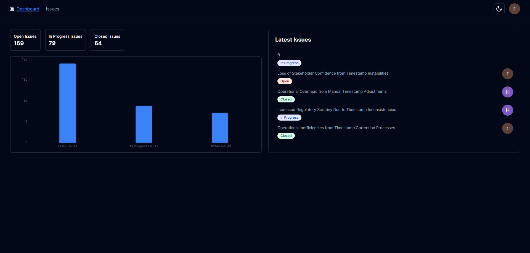Open Operational Overhead from Manual Timestamp issue

click(x=332, y=91)
